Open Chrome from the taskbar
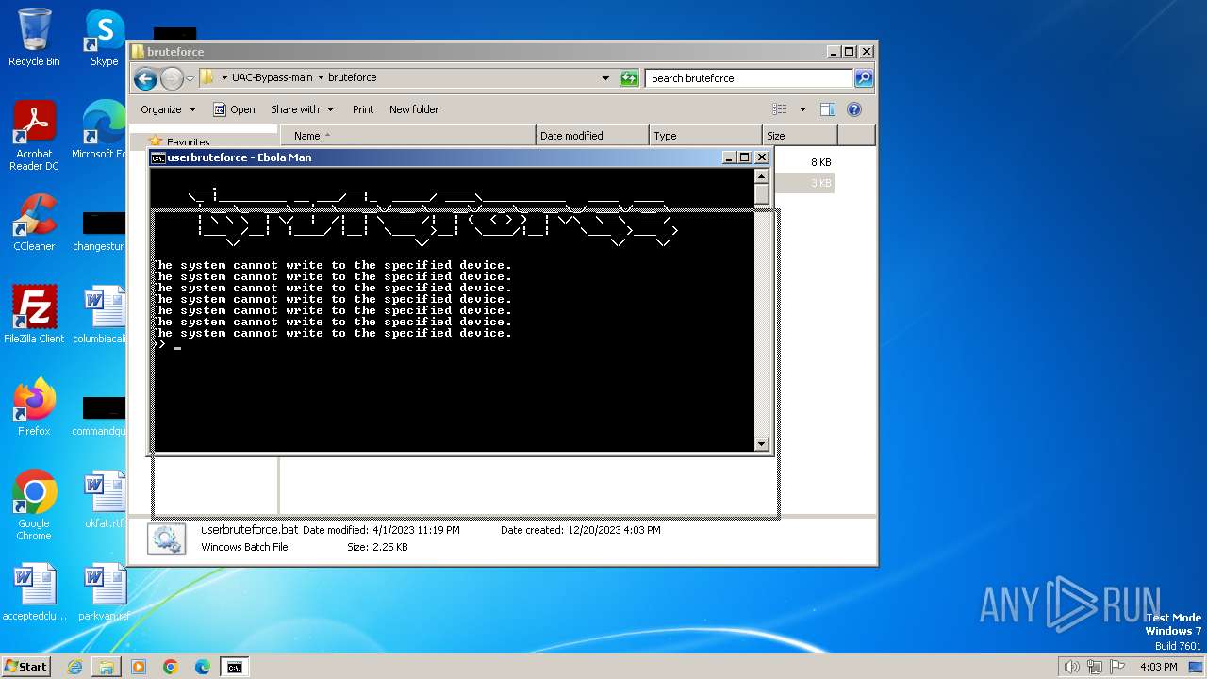1207x679 pixels. (171, 667)
